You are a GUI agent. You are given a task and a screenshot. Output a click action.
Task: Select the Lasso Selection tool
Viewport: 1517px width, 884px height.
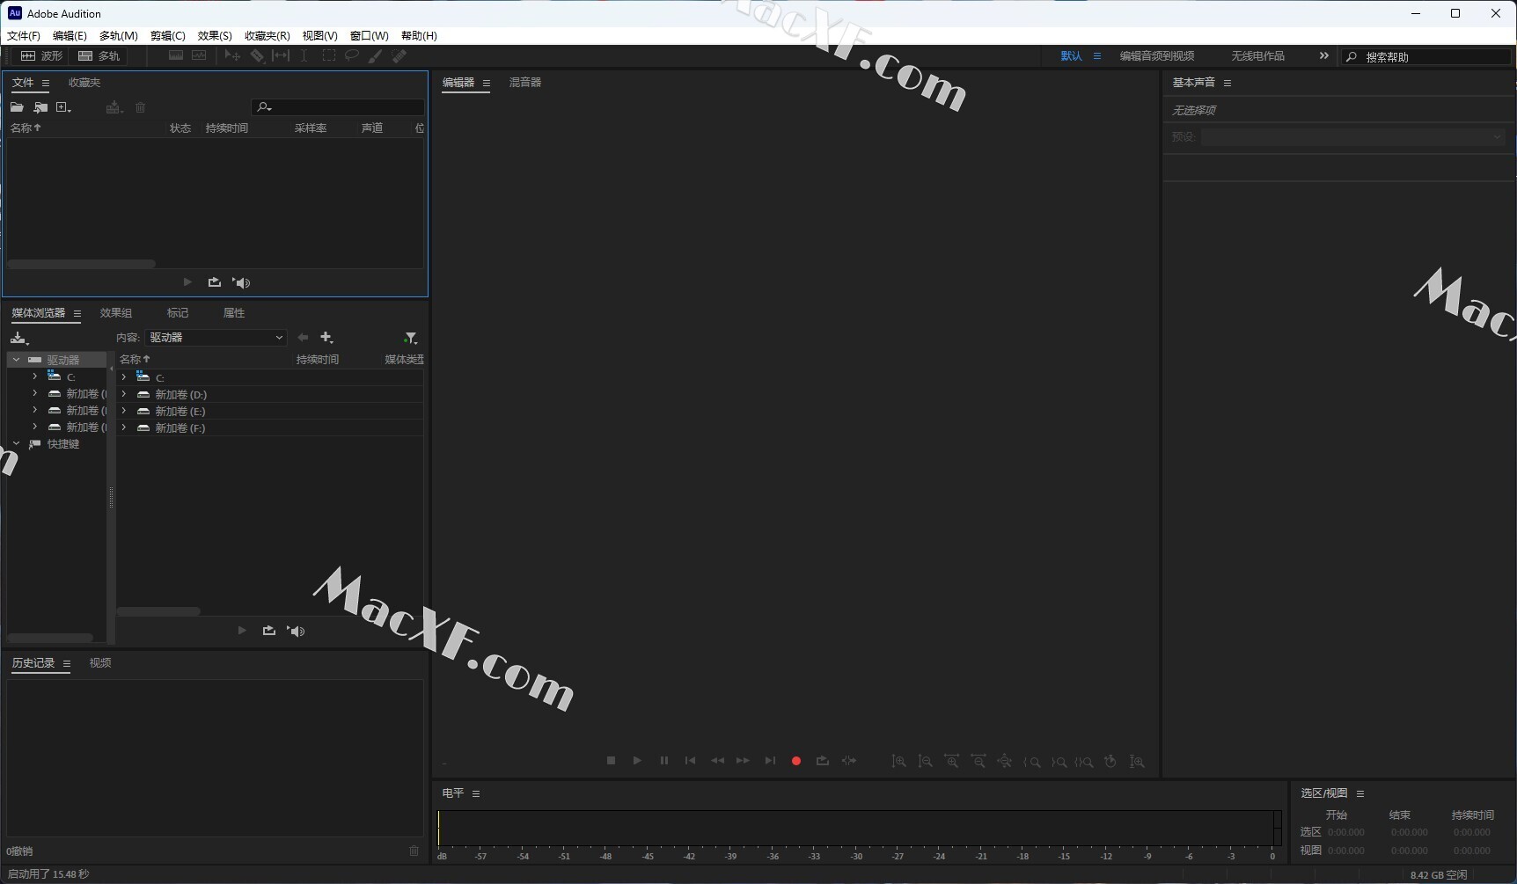pos(352,55)
